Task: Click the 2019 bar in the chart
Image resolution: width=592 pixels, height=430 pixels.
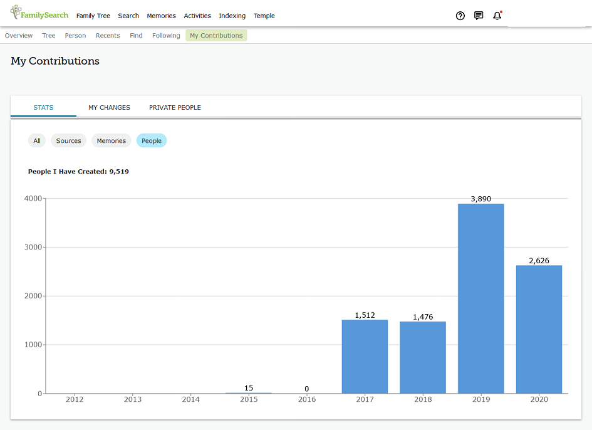Action: tap(481, 298)
